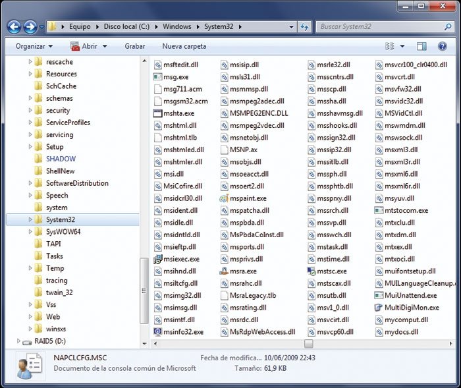
Task: Expand the schemas folder node
Action: (30, 98)
